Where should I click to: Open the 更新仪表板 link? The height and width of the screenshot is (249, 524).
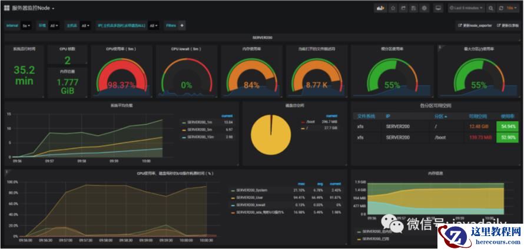click(508, 25)
